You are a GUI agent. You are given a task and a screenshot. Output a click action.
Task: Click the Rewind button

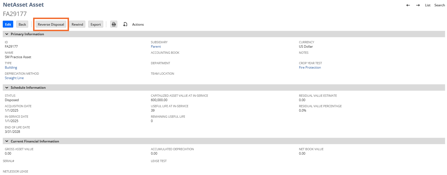click(x=77, y=24)
